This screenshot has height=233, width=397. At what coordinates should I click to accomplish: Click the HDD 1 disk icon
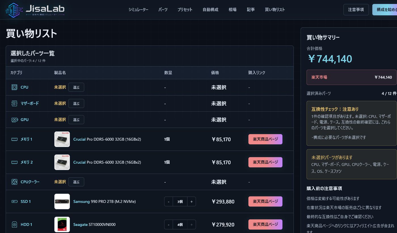pyautogui.click(x=14, y=224)
